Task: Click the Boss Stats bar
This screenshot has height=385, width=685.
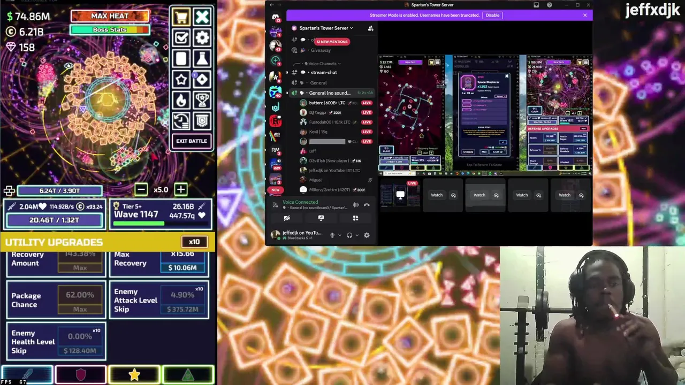Action: click(x=110, y=30)
